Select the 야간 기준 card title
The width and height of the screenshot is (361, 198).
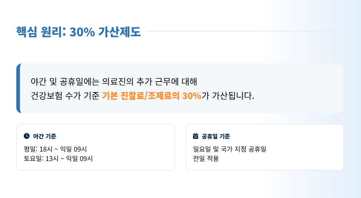click(x=45, y=136)
